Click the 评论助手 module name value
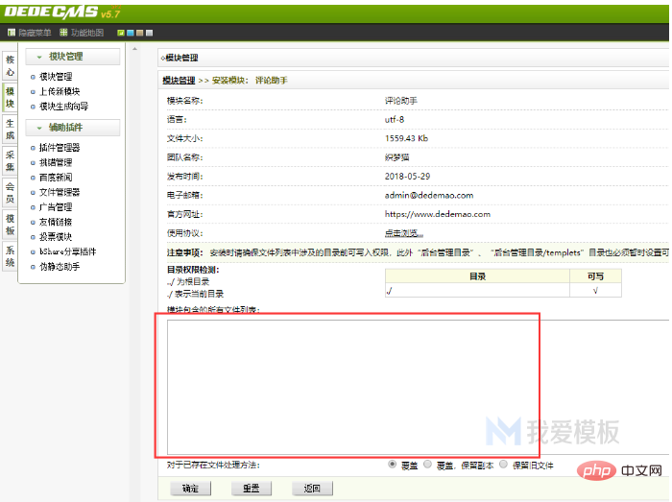The image size is (672, 502). (x=400, y=101)
